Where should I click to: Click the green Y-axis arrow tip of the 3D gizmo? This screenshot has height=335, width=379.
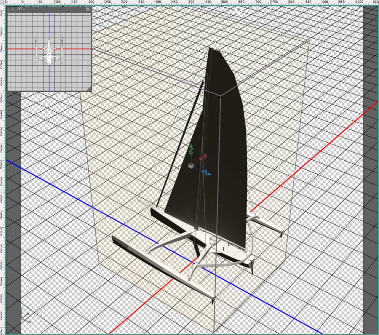(x=191, y=146)
